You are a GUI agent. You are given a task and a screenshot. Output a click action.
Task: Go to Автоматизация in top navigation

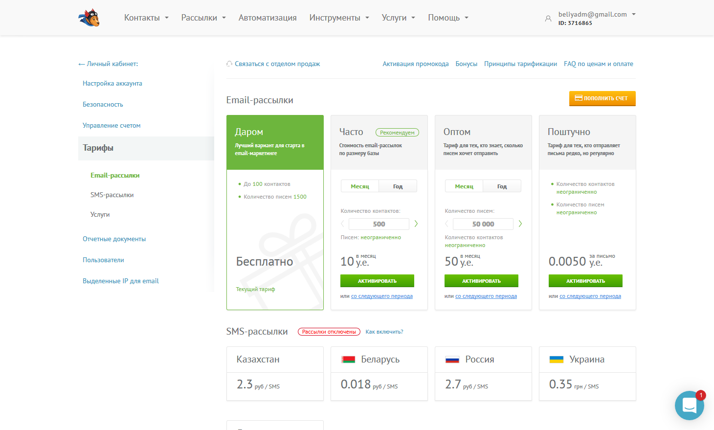click(x=268, y=18)
